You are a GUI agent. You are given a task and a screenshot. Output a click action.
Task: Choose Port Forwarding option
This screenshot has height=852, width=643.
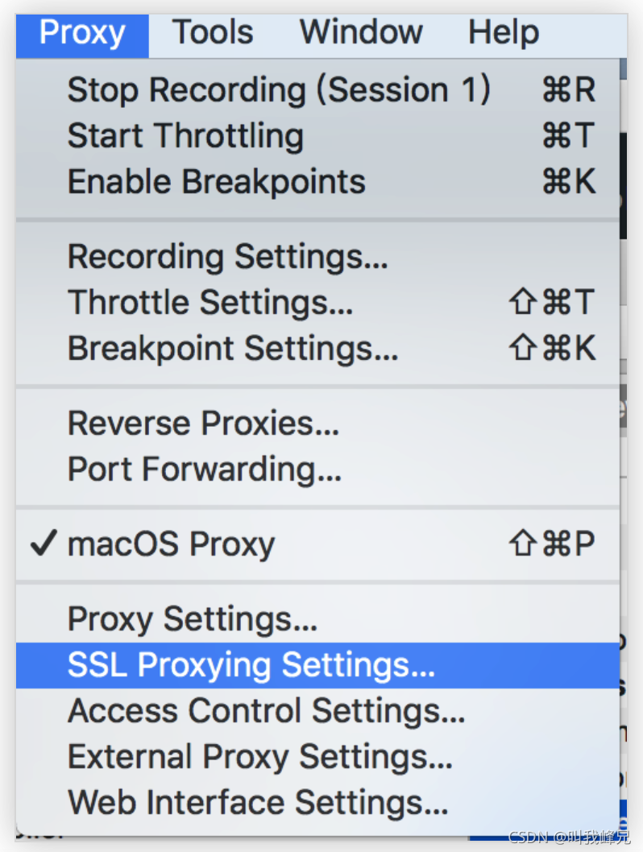(x=205, y=469)
